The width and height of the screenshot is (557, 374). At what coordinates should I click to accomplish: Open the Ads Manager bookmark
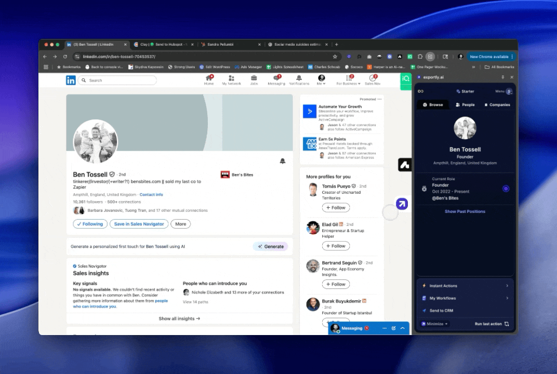pyautogui.click(x=248, y=67)
